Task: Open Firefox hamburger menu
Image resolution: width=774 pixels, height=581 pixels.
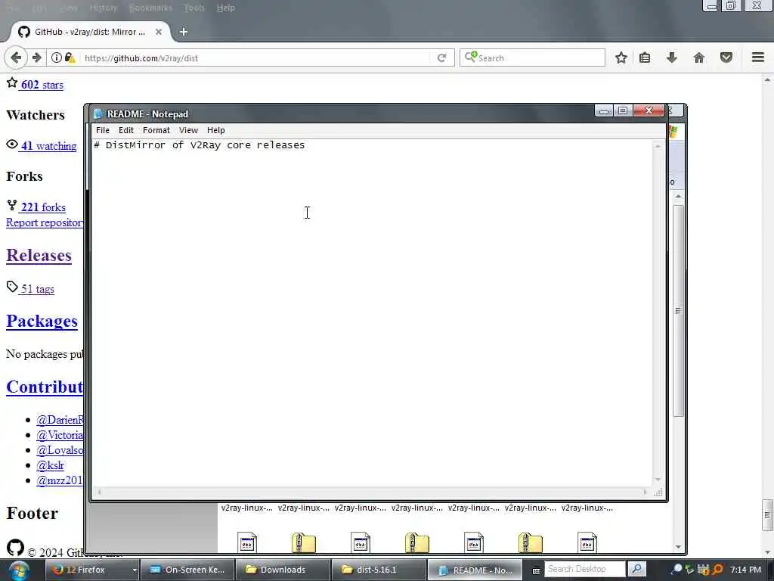Action: point(758,57)
